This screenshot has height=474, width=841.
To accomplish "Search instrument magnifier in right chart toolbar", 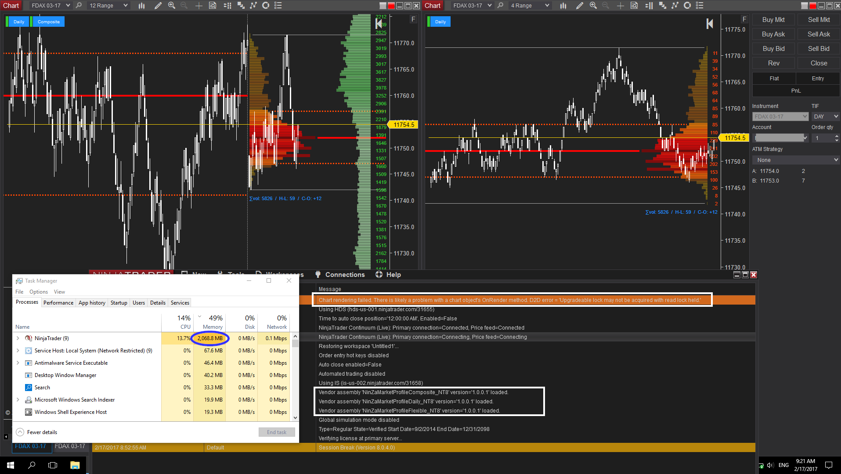I will (x=500, y=6).
